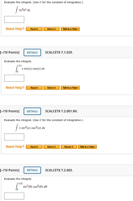Click answer box for sin⁹(θ) cos⁵(θ) integral

(x=14, y=196)
